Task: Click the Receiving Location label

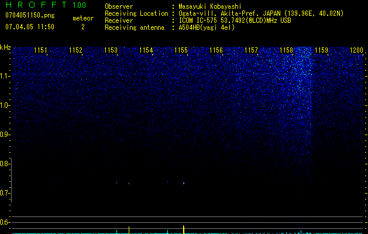Action: (136, 13)
